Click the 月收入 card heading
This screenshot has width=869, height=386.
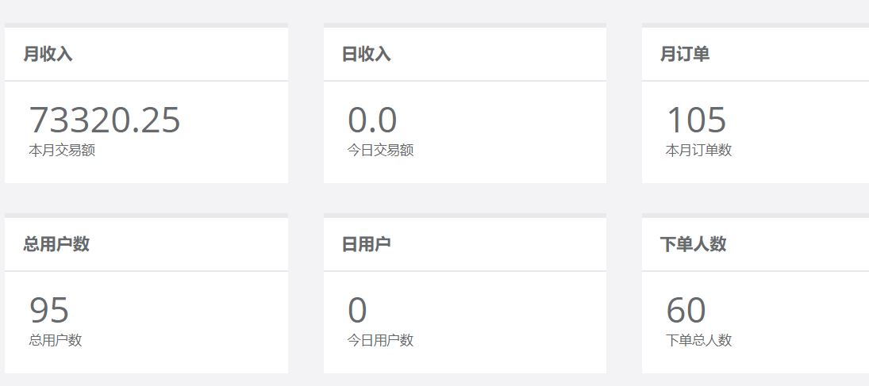coord(48,54)
